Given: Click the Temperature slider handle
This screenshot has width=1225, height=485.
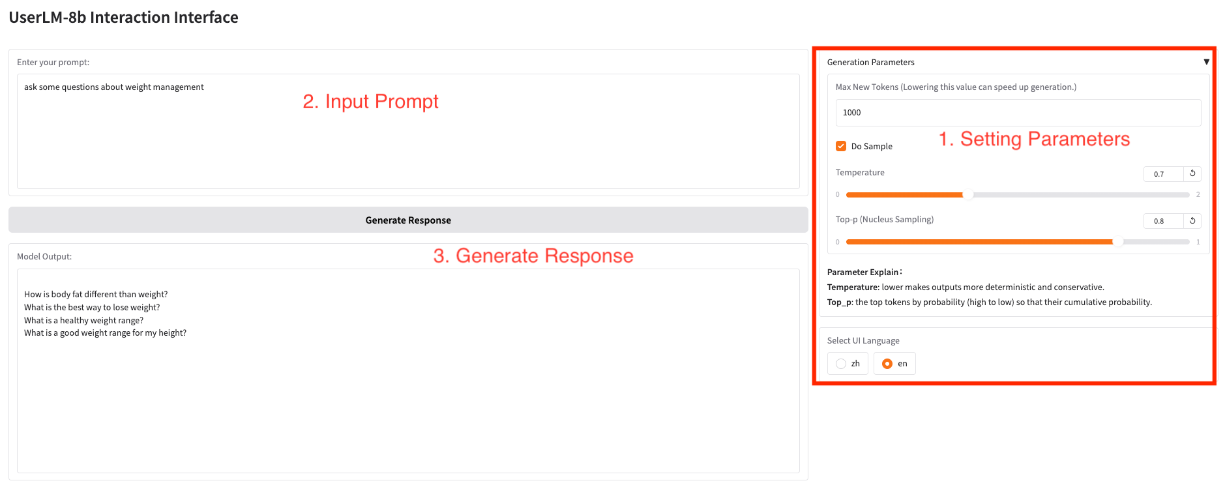Looking at the screenshot, I should tap(968, 195).
